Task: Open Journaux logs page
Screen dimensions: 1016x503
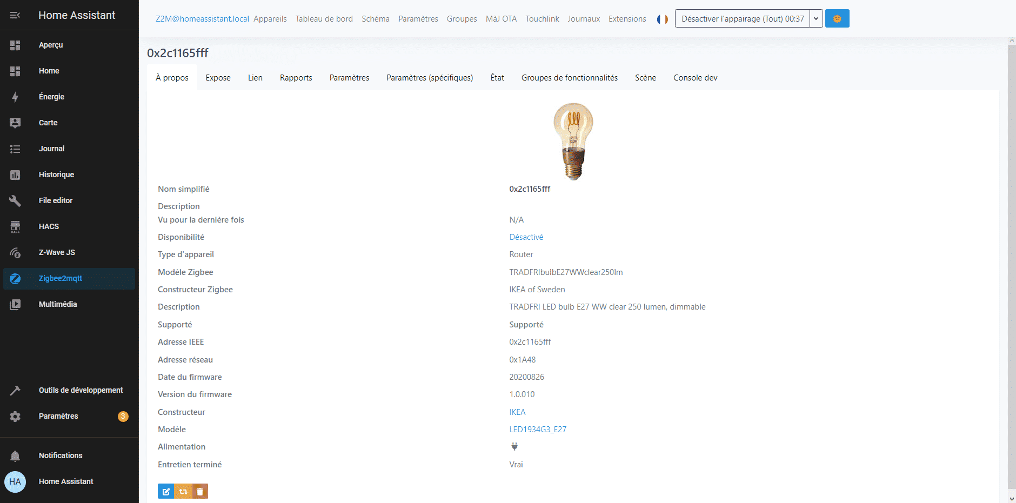Action: [584, 19]
